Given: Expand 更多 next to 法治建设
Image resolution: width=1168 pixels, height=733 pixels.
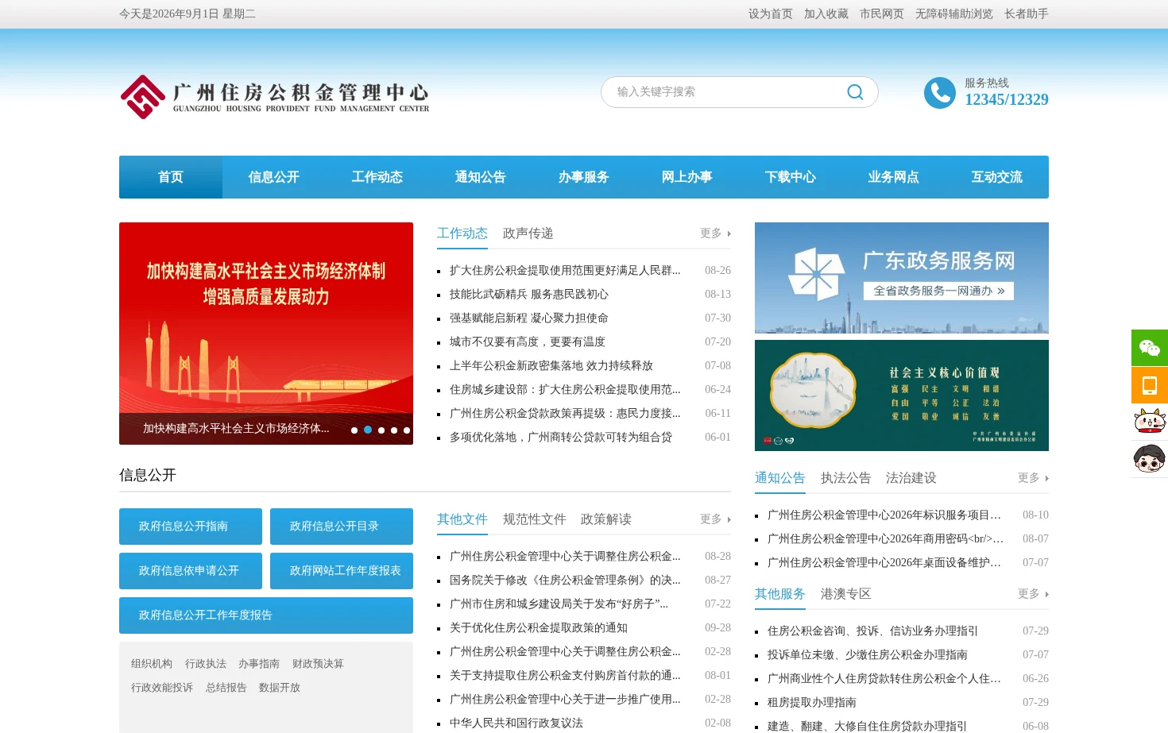Looking at the screenshot, I should (1033, 478).
